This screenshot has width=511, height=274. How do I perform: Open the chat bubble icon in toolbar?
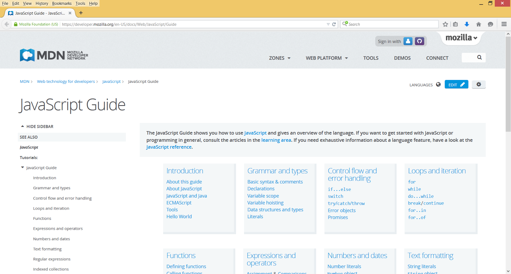[x=491, y=24]
